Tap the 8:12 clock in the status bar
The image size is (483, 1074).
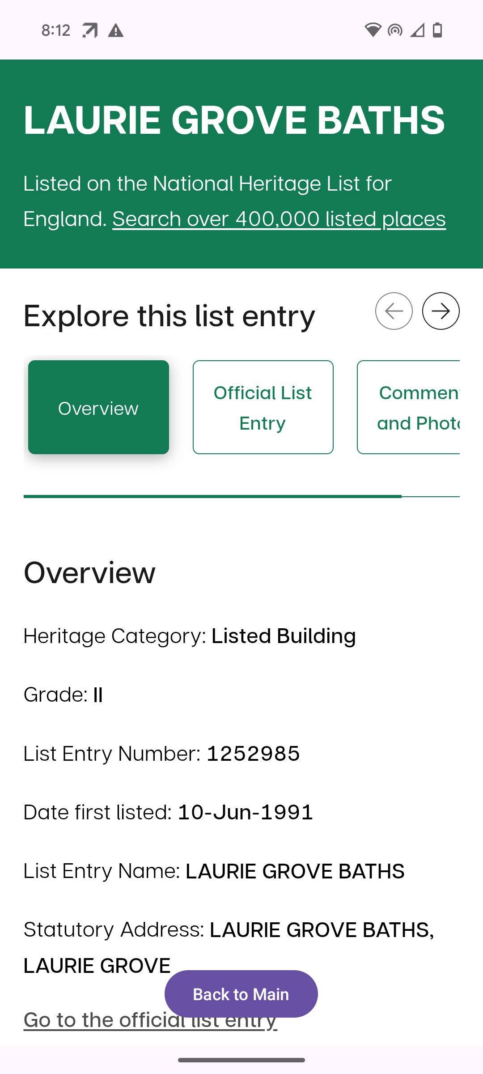pos(56,30)
